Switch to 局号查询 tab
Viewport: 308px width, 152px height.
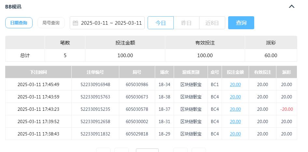click(x=51, y=23)
